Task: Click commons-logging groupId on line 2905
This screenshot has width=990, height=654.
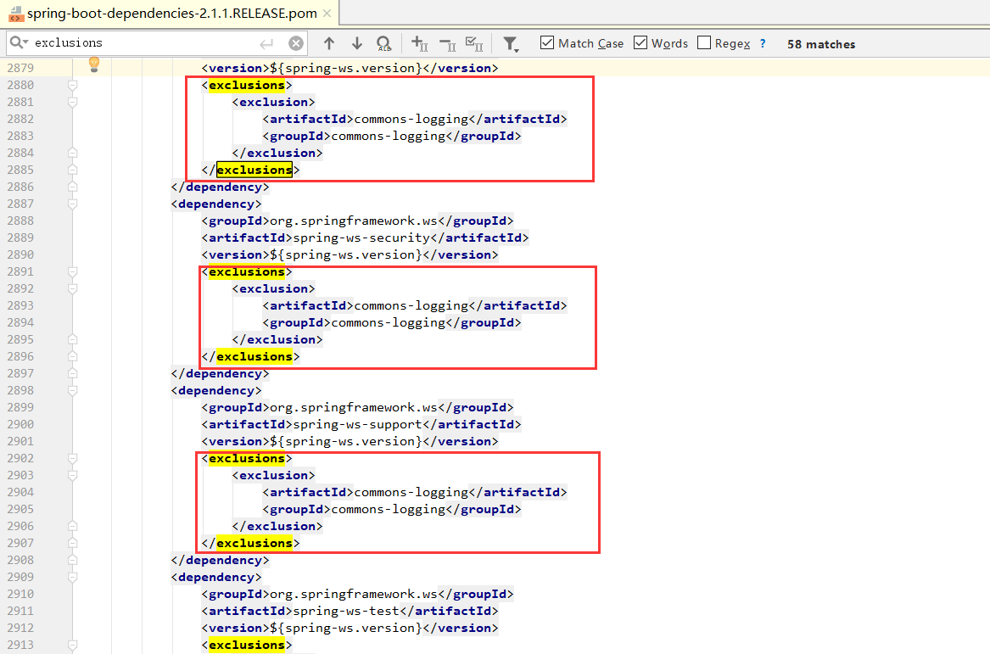Action: pyautogui.click(x=389, y=510)
